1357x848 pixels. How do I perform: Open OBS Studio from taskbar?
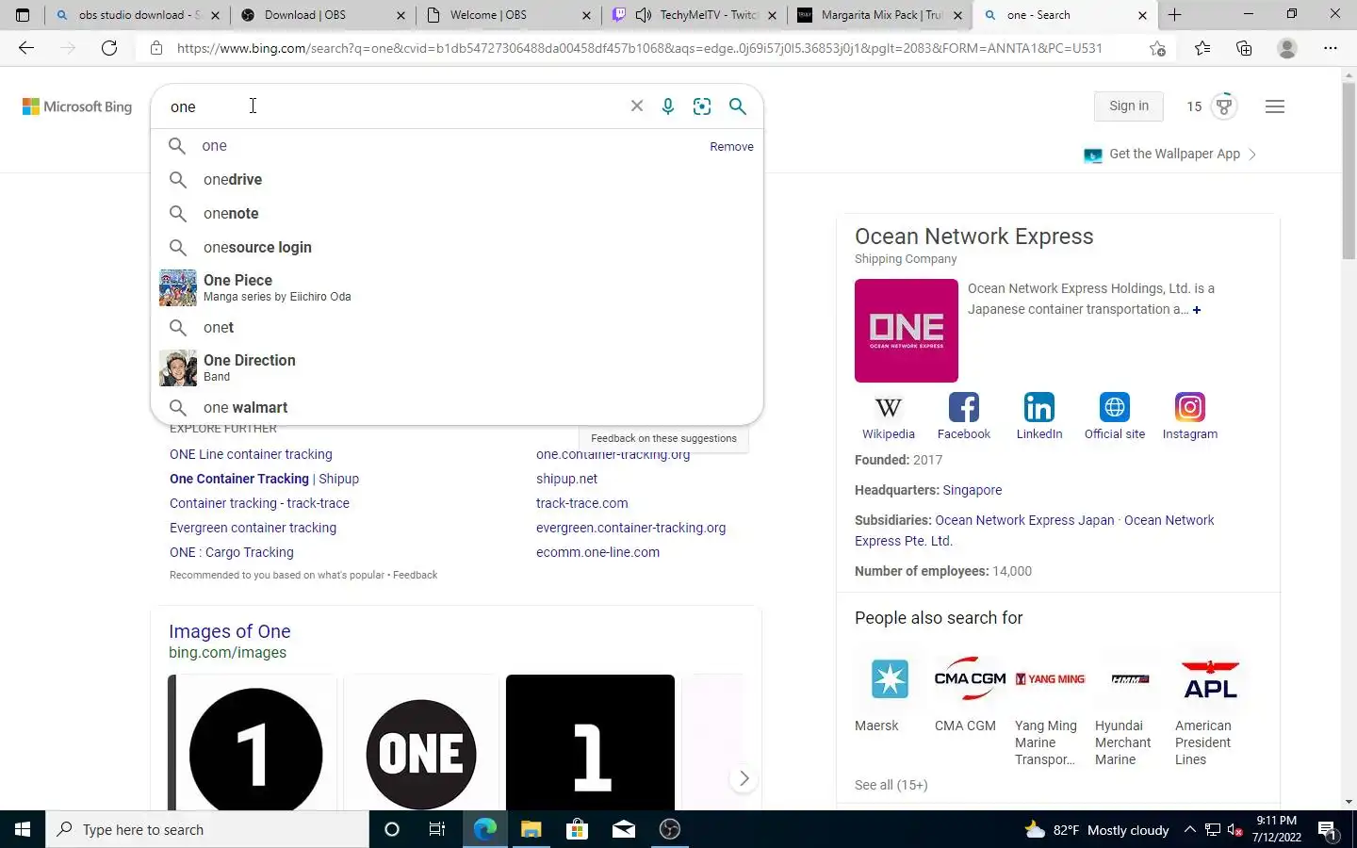(x=670, y=829)
